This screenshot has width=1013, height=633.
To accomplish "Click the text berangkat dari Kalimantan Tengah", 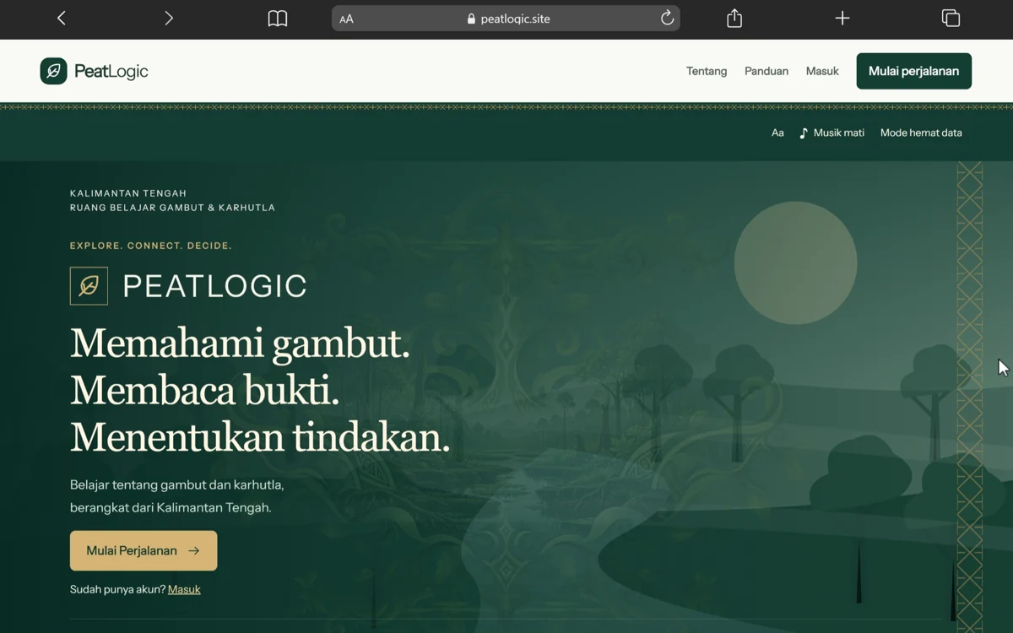I will coord(171,508).
